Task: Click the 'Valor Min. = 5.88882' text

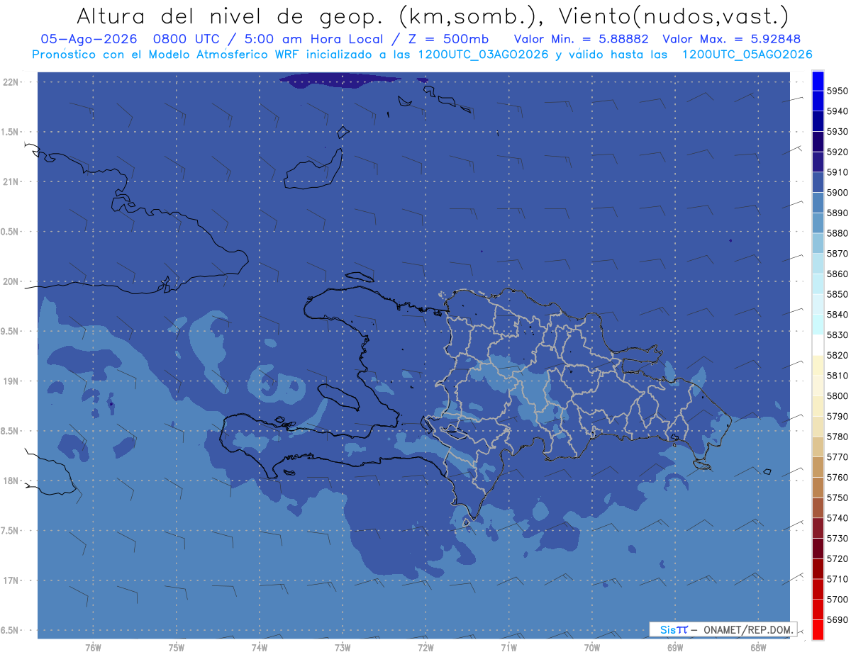Action: (x=581, y=39)
